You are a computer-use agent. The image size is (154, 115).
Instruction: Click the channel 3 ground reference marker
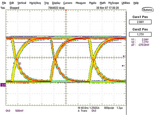coord(3,85)
